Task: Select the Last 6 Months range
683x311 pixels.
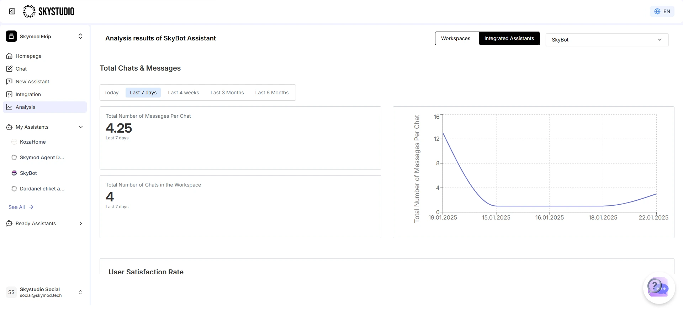Action: point(272,93)
